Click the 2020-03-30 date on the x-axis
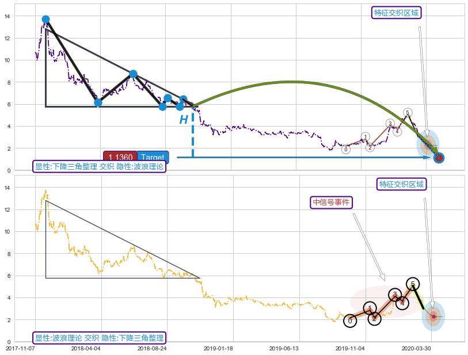 (x=416, y=349)
